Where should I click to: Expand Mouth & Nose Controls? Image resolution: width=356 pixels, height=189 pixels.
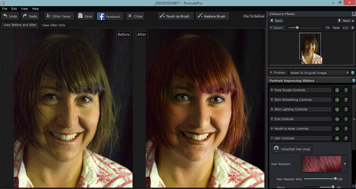click(301, 128)
